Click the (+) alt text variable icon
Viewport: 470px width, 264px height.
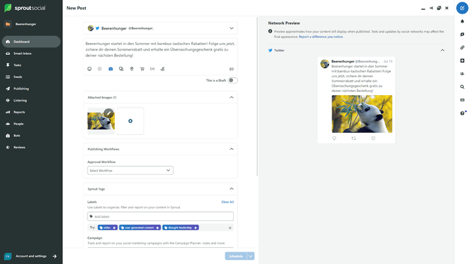pos(152,69)
